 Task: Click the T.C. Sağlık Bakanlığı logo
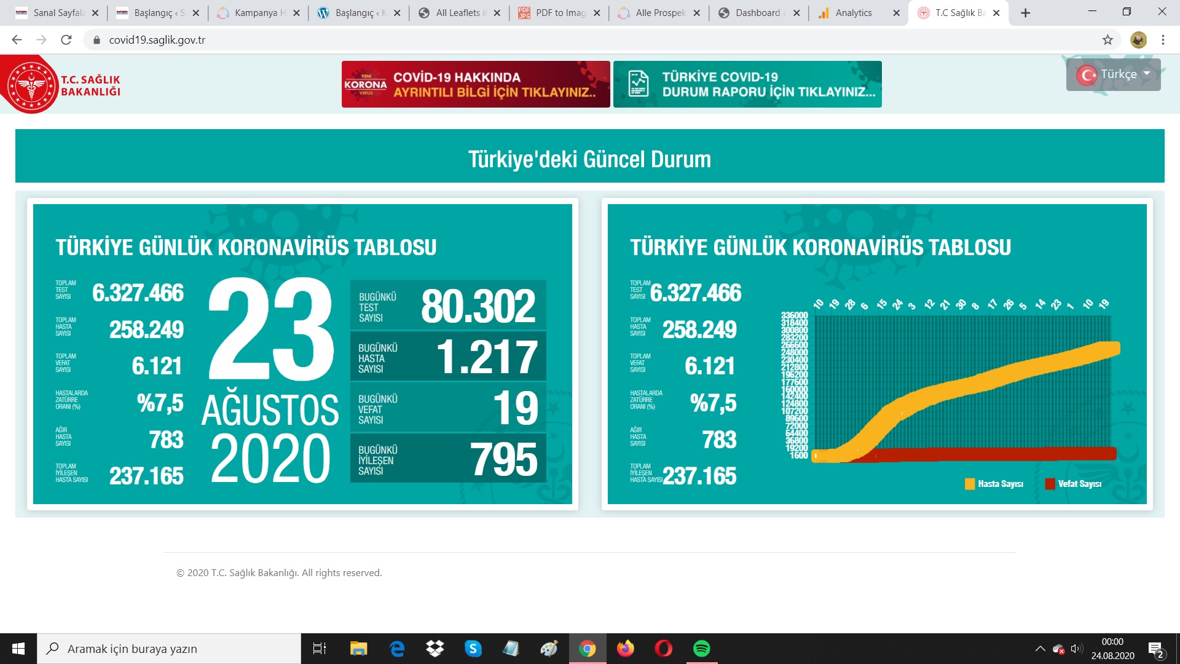[x=32, y=85]
